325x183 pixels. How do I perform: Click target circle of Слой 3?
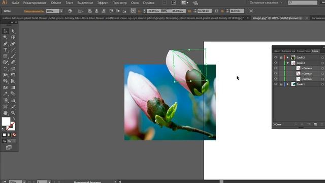[322, 63]
